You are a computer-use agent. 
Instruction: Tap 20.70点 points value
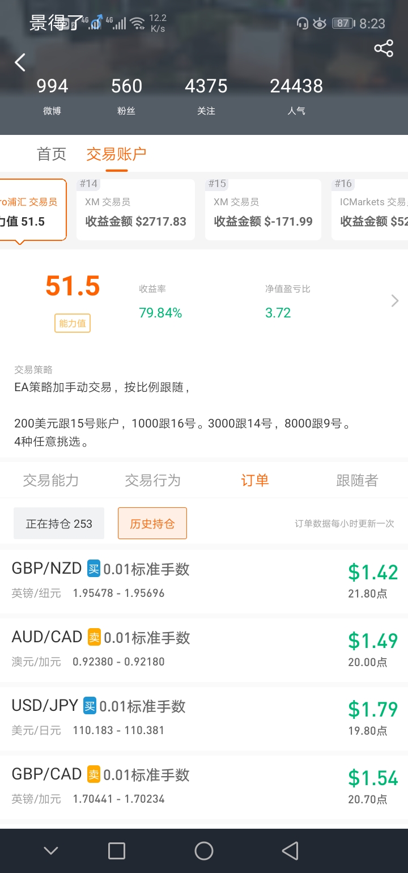[368, 799]
